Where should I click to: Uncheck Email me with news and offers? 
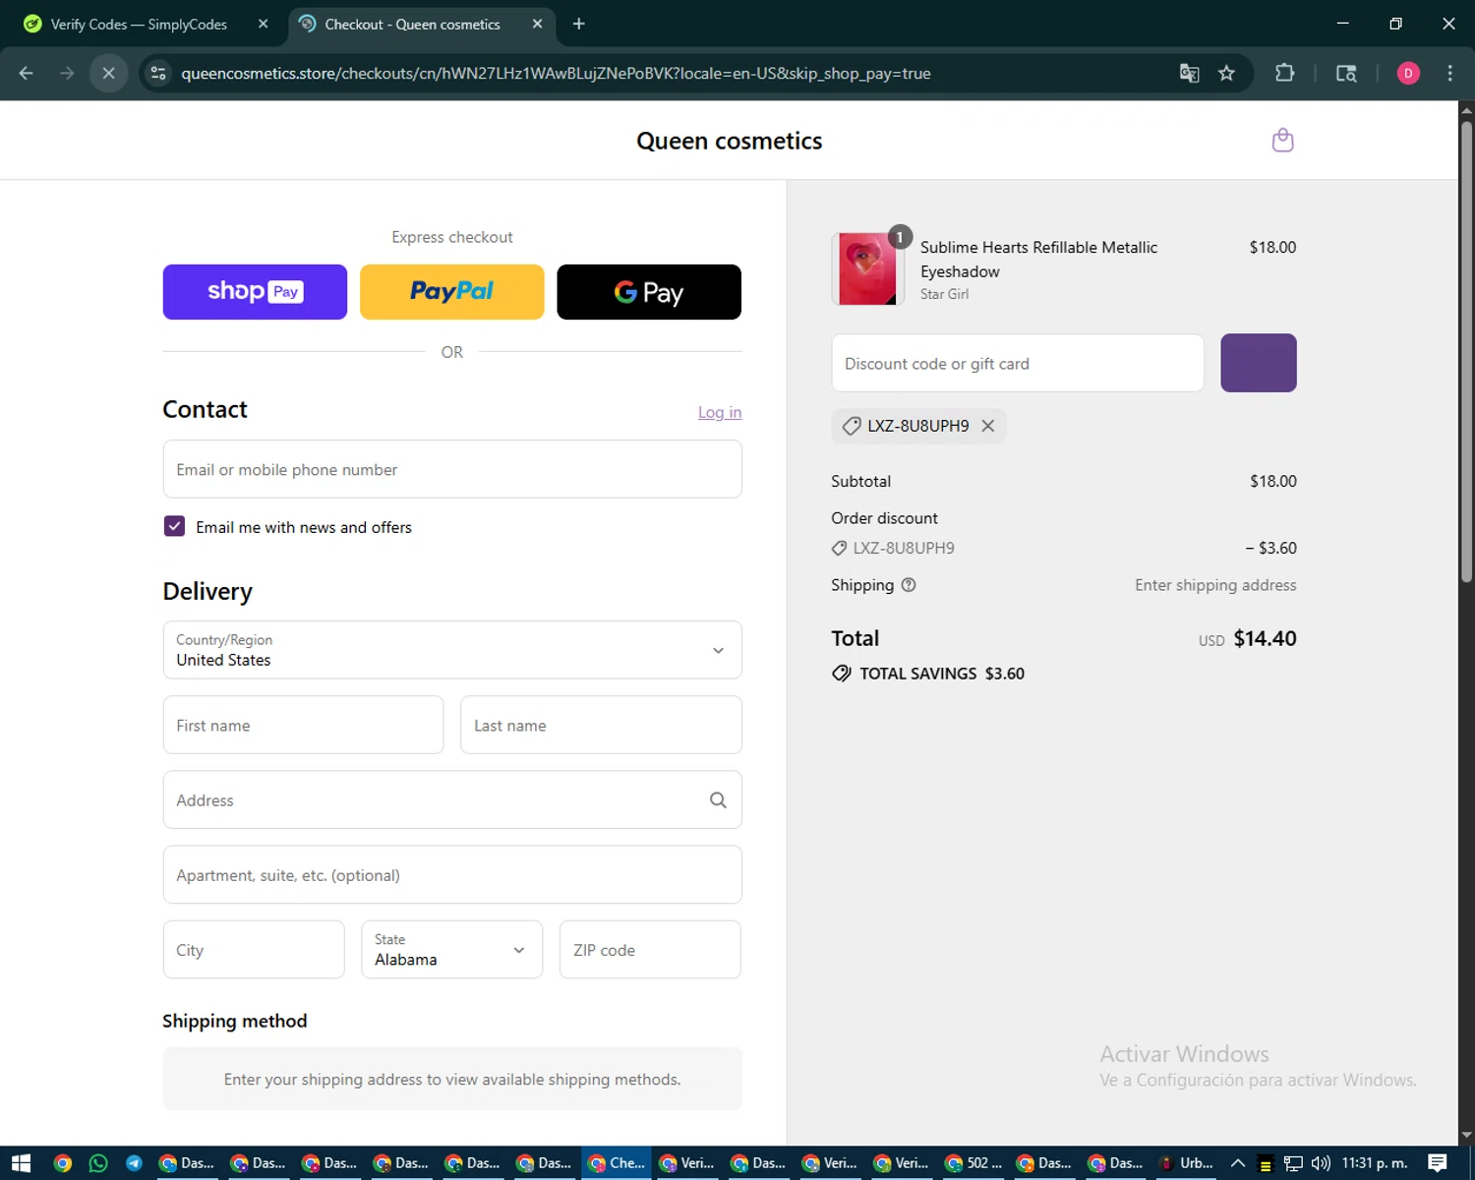(174, 526)
